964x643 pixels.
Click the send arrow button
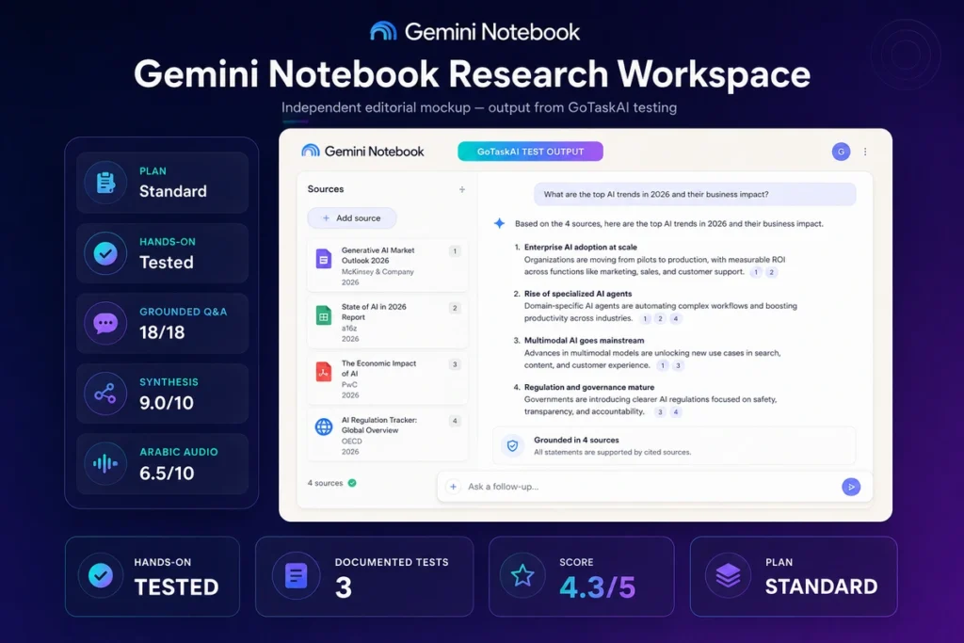coord(851,487)
